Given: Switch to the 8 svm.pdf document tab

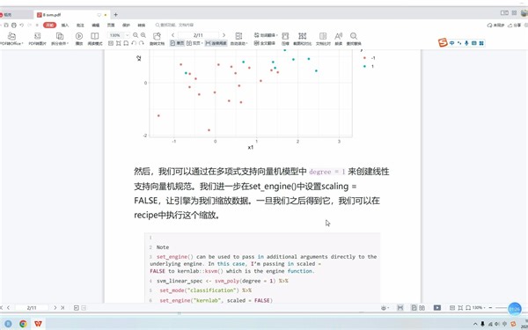Looking at the screenshot, I should (x=72, y=15).
